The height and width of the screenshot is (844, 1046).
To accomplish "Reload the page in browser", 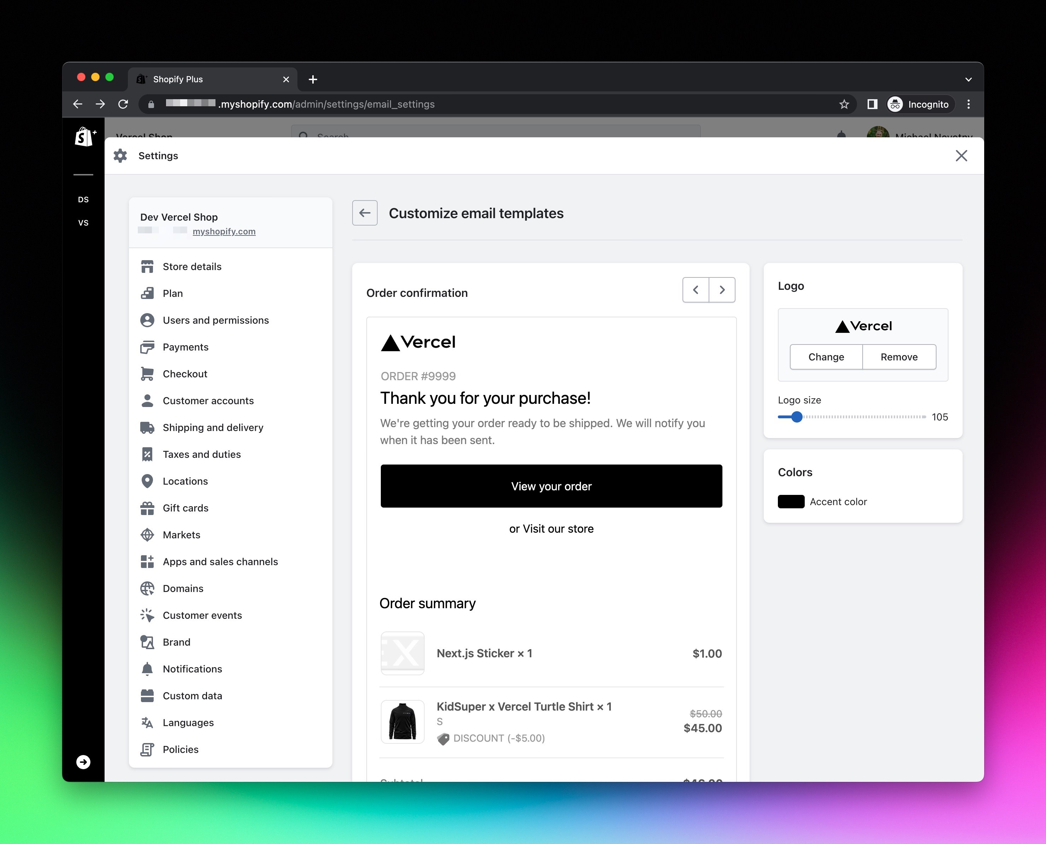I will [123, 104].
